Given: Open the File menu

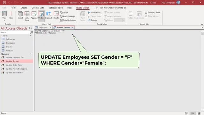Looking at the screenshot, I should [4, 8].
